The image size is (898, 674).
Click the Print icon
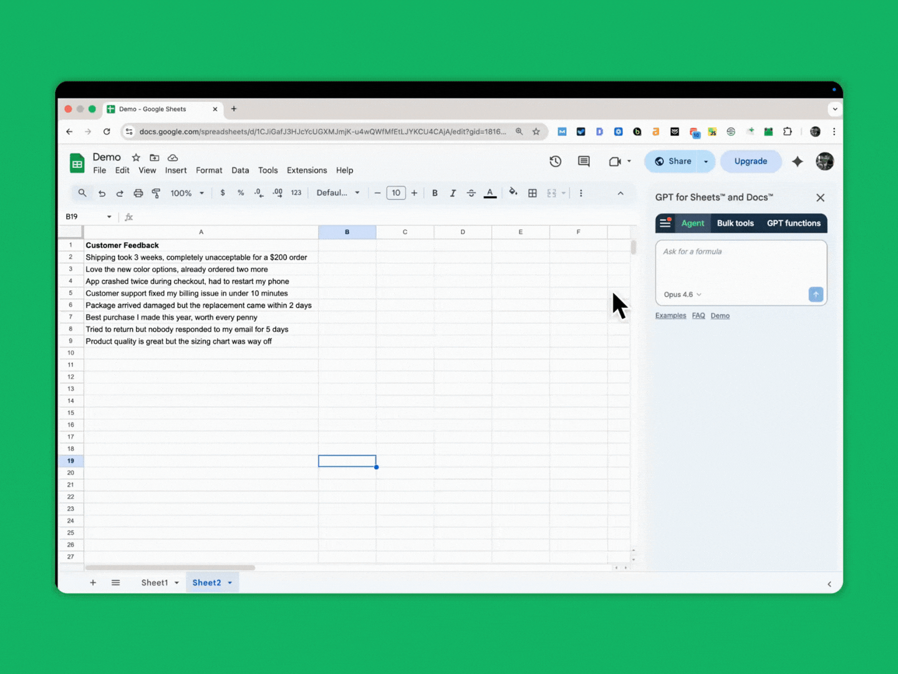click(138, 193)
